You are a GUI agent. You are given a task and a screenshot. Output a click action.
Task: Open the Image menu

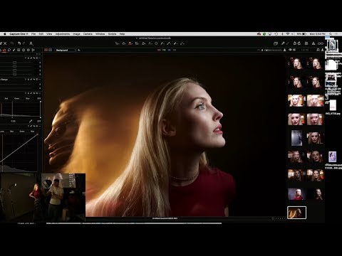76,34
